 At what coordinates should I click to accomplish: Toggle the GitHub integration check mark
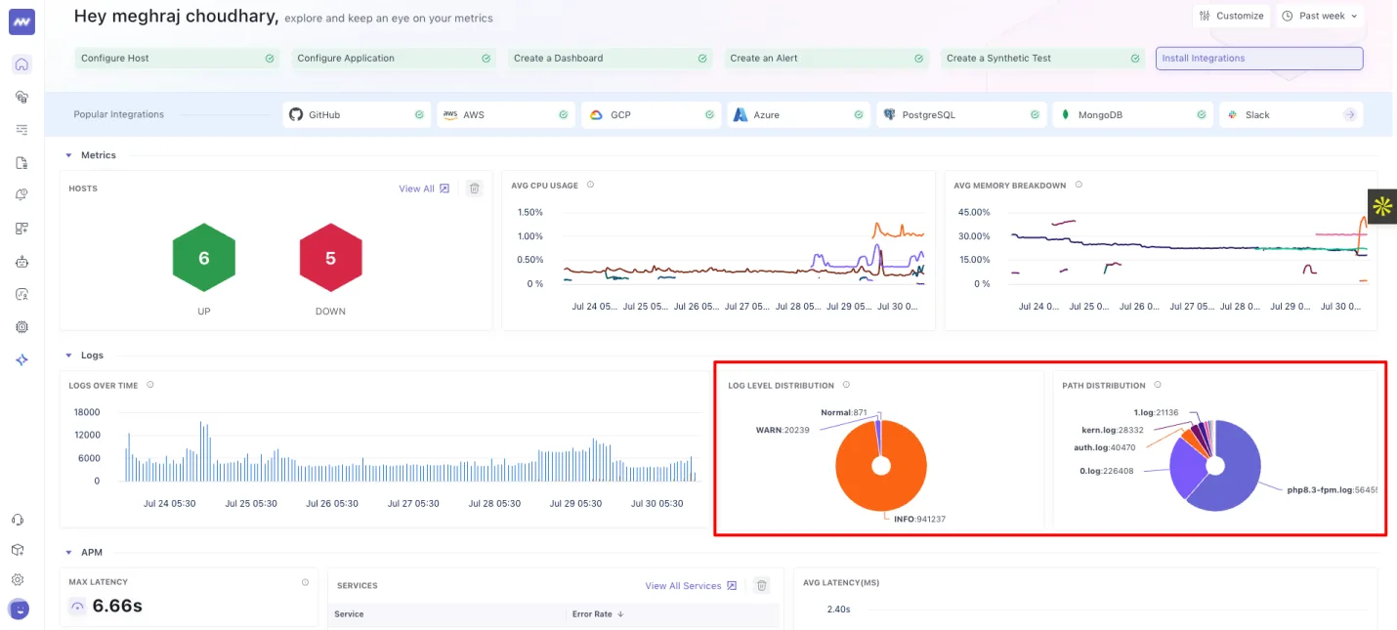(419, 114)
